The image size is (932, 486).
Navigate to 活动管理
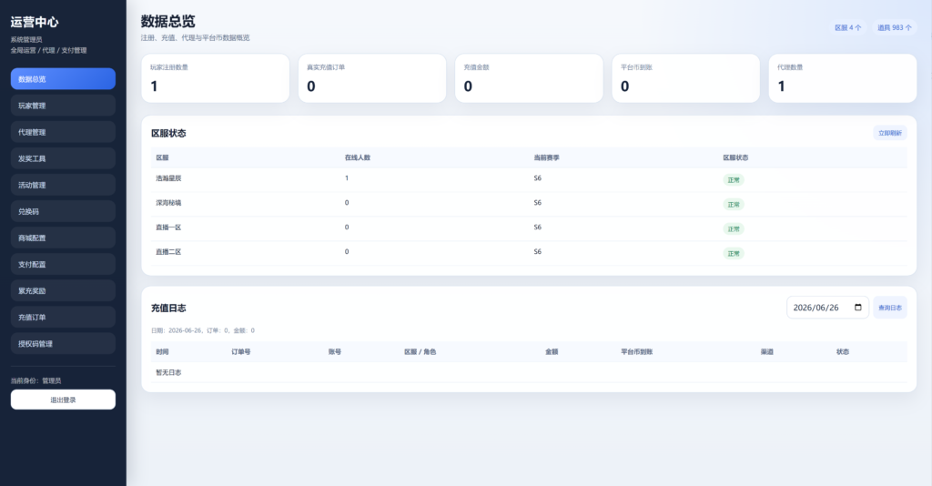[x=63, y=185]
